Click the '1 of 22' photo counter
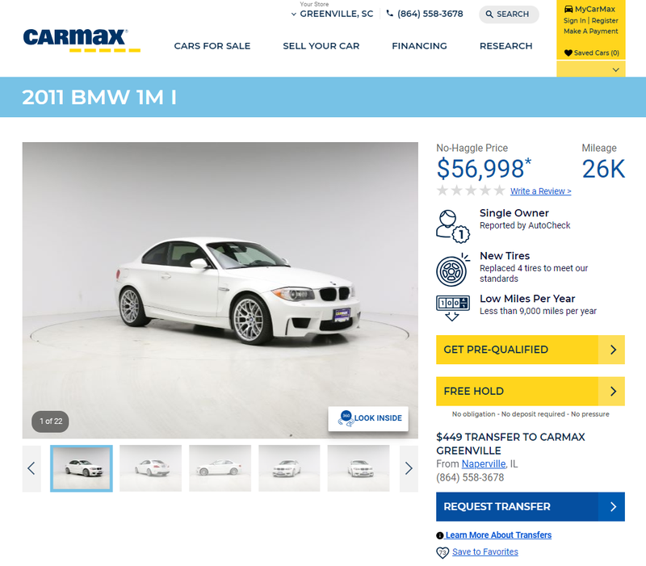The height and width of the screenshot is (566, 646). tap(51, 421)
